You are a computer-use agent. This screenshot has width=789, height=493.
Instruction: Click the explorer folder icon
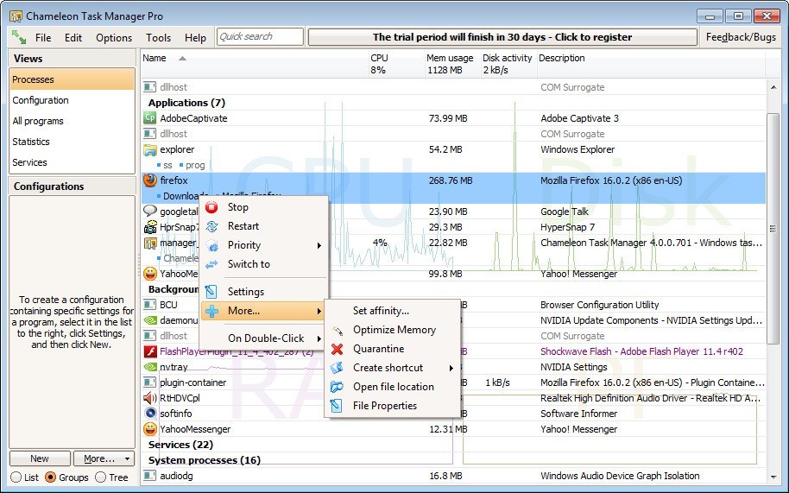(x=150, y=149)
